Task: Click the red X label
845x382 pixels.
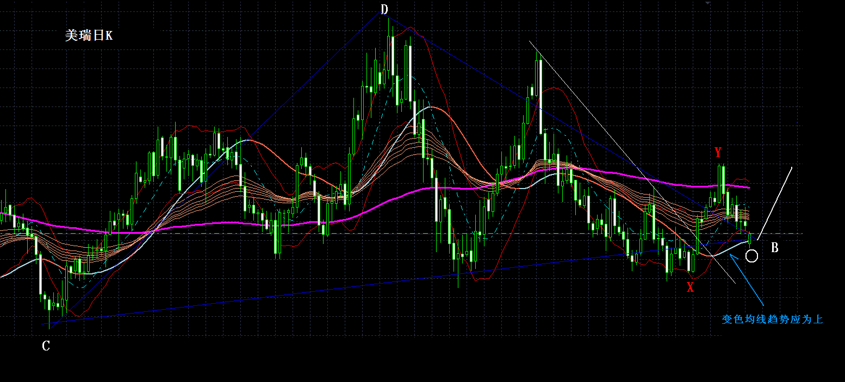Action: [x=690, y=287]
